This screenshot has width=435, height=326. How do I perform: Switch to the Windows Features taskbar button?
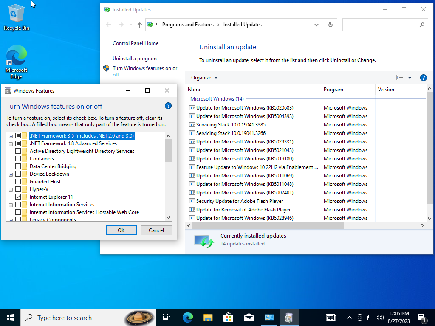[289, 318]
